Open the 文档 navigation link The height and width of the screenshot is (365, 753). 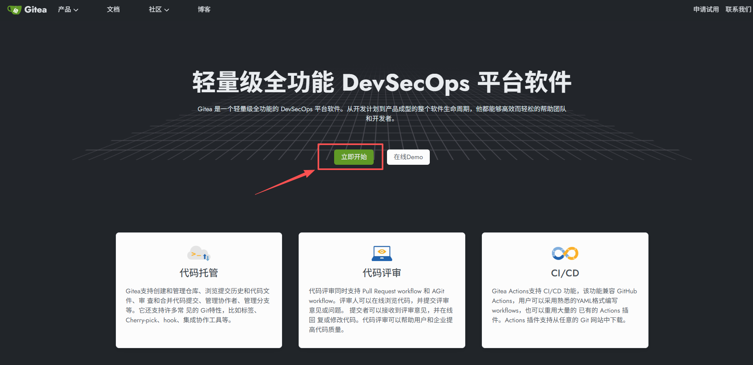(113, 9)
